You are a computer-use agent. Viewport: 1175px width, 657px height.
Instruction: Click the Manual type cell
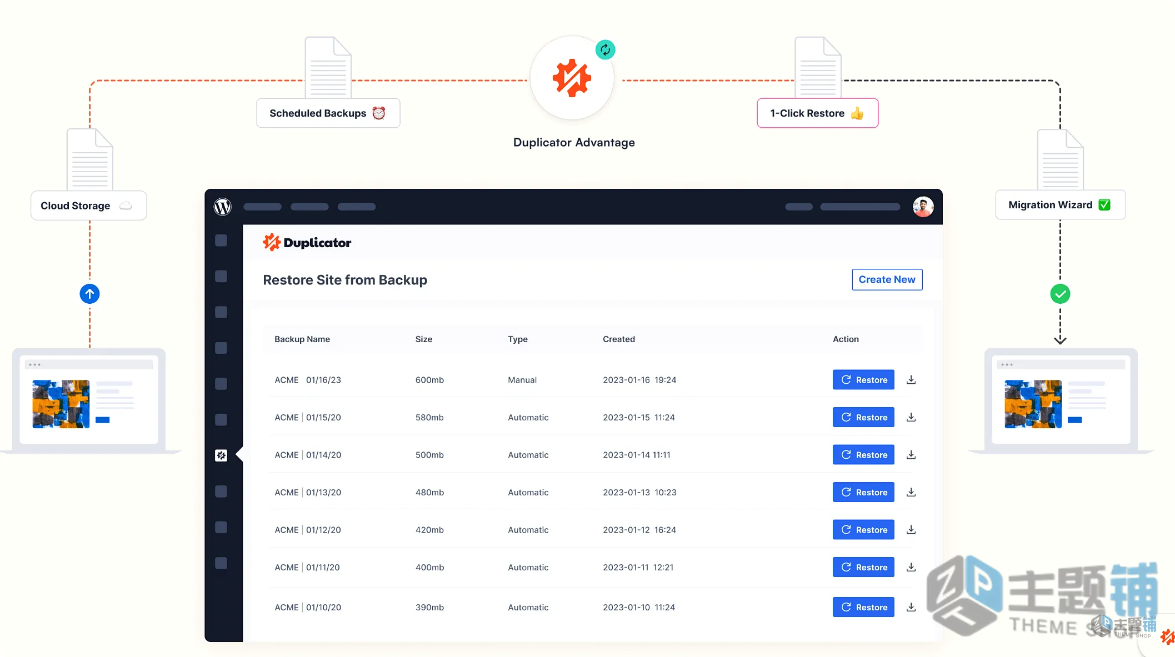click(522, 380)
